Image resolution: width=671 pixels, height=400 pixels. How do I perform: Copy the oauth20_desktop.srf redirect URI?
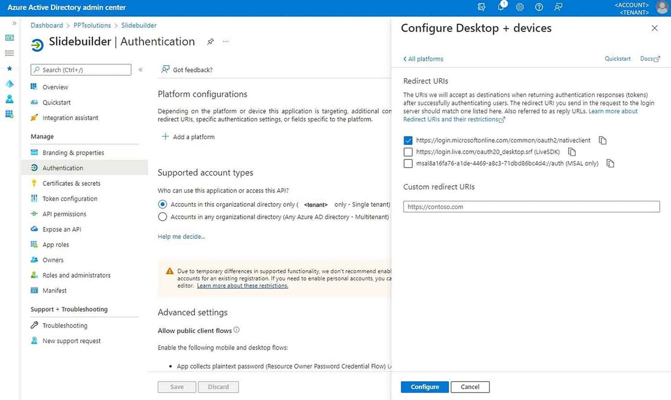click(x=572, y=152)
